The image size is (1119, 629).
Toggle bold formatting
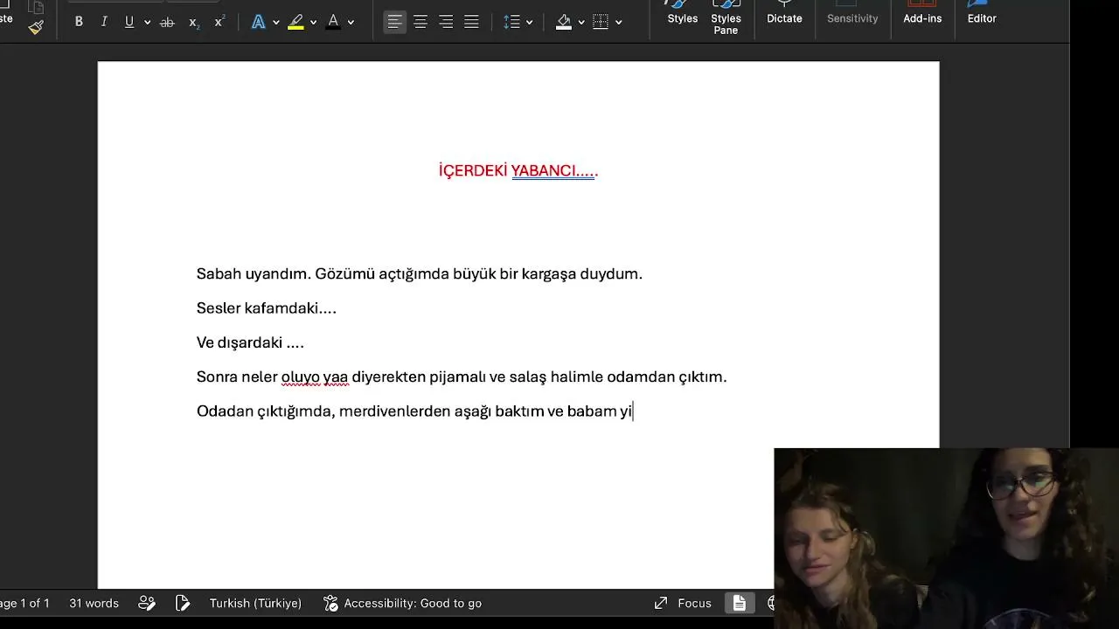pos(79,22)
